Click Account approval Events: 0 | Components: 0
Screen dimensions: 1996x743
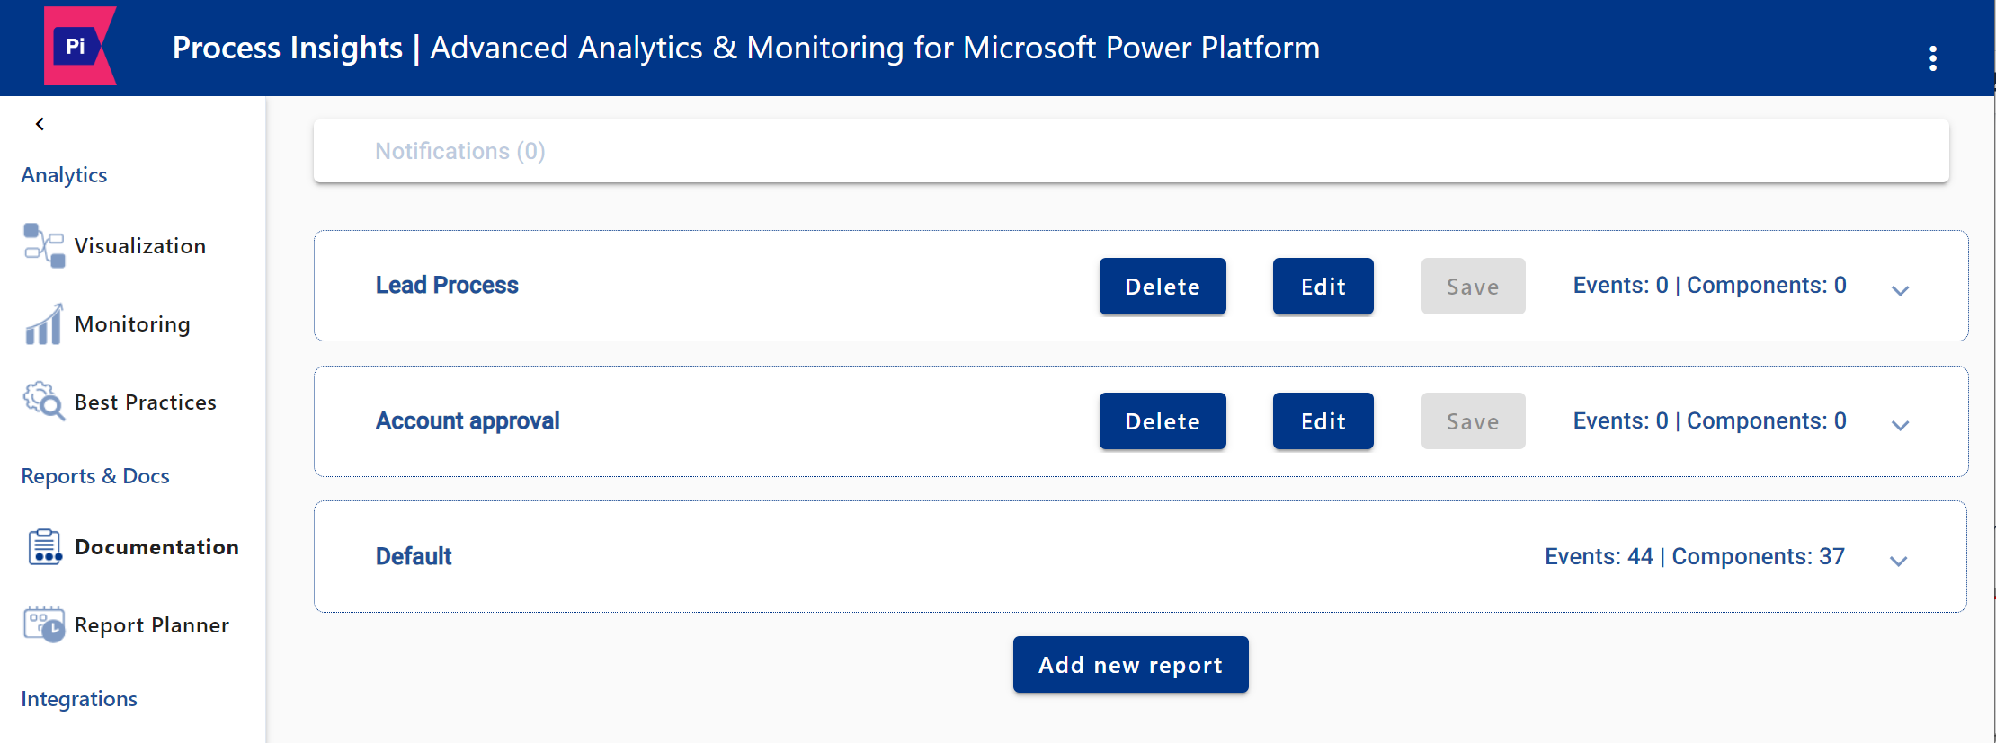(x=1709, y=420)
